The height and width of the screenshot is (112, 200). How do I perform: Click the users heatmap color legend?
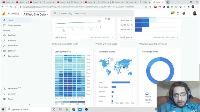[x=70, y=102]
